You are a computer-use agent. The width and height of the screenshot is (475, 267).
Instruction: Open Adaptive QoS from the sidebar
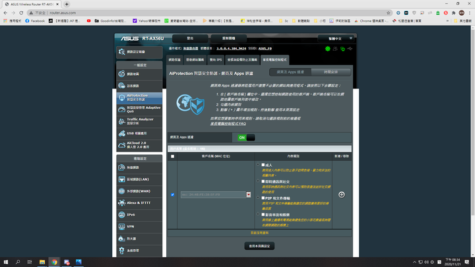(139, 109)
